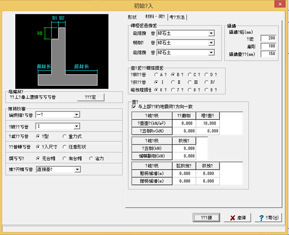Open help with the question mark icon

pos(268,218)
